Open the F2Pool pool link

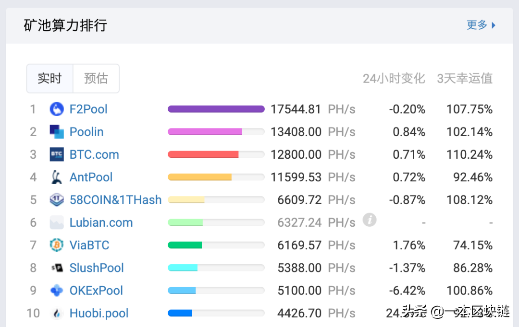click(x=88, y=109)
